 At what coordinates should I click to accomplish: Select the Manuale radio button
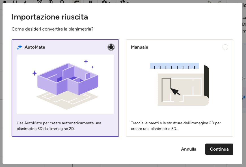click(x=225, y=47)
